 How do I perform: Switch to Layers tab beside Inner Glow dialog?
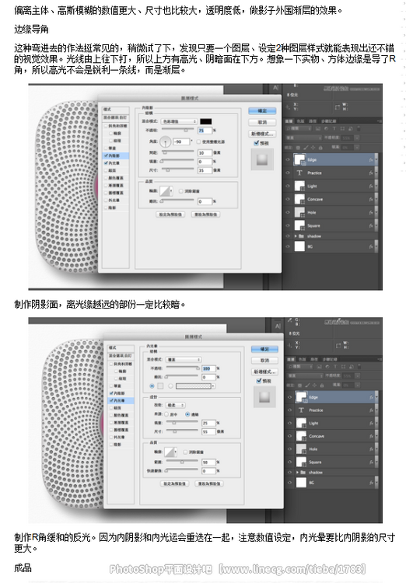click(x=291, y=359)
